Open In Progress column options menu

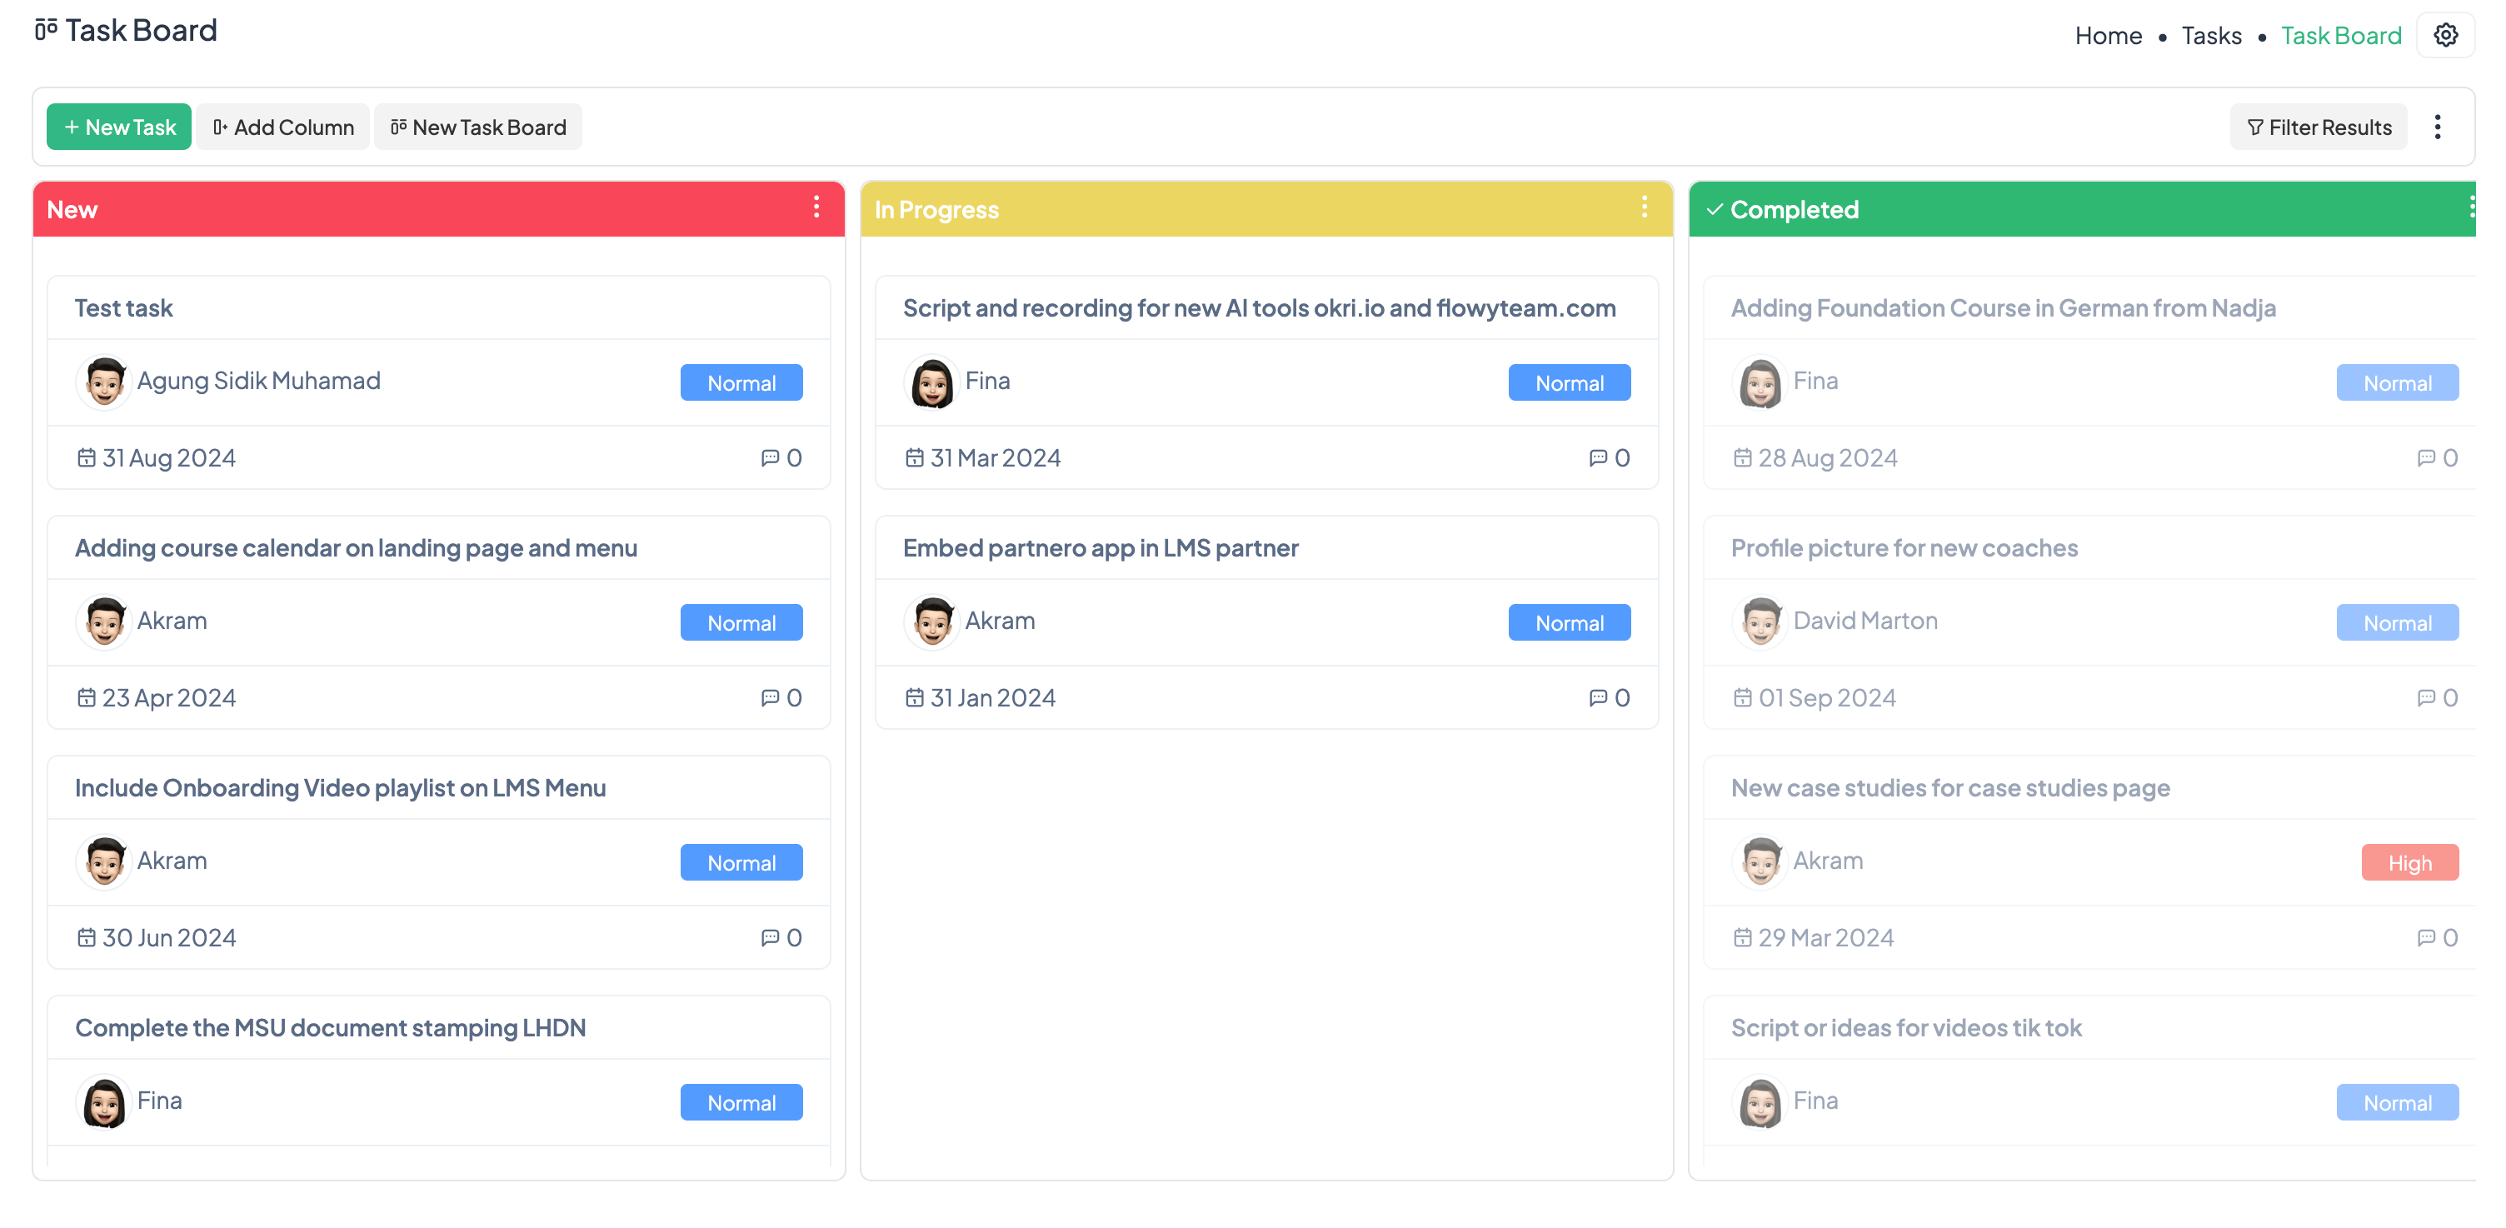(1644, 207)
